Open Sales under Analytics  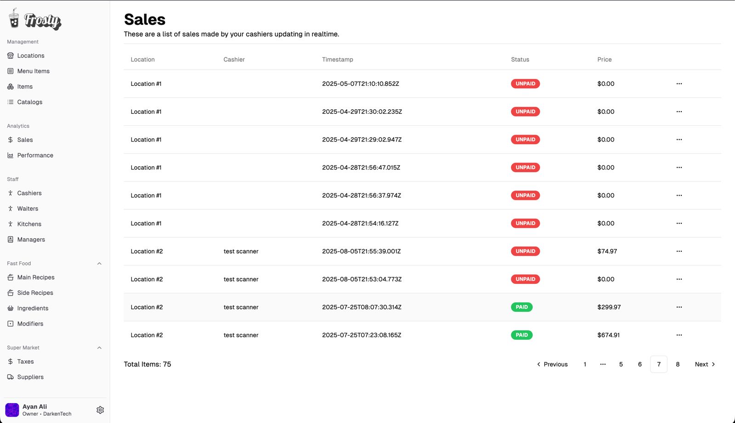[x=25, y=140]
